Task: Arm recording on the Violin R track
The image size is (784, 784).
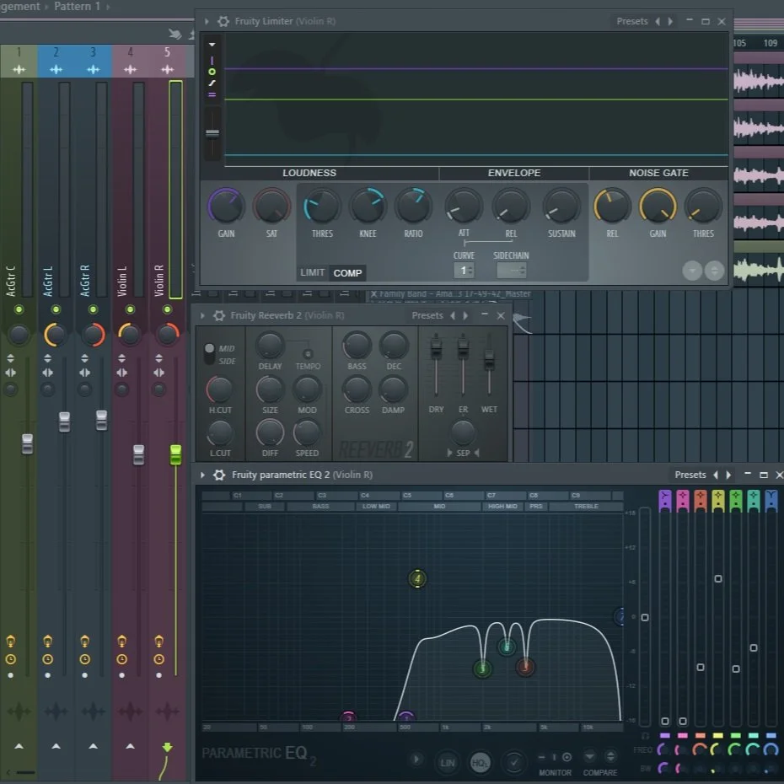Action: point(158,675)
